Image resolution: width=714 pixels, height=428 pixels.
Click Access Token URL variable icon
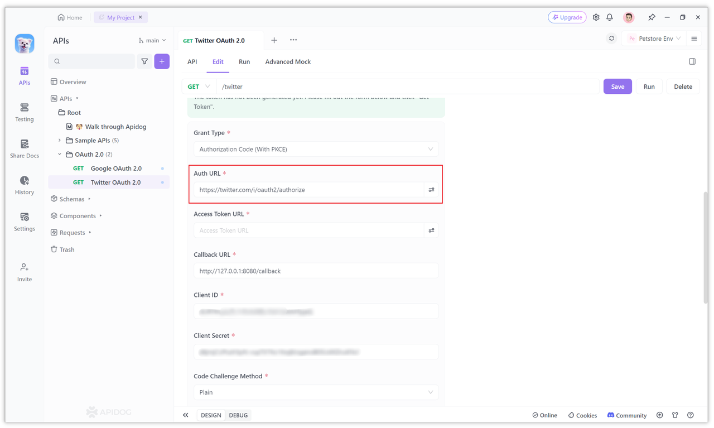(431, 230)
